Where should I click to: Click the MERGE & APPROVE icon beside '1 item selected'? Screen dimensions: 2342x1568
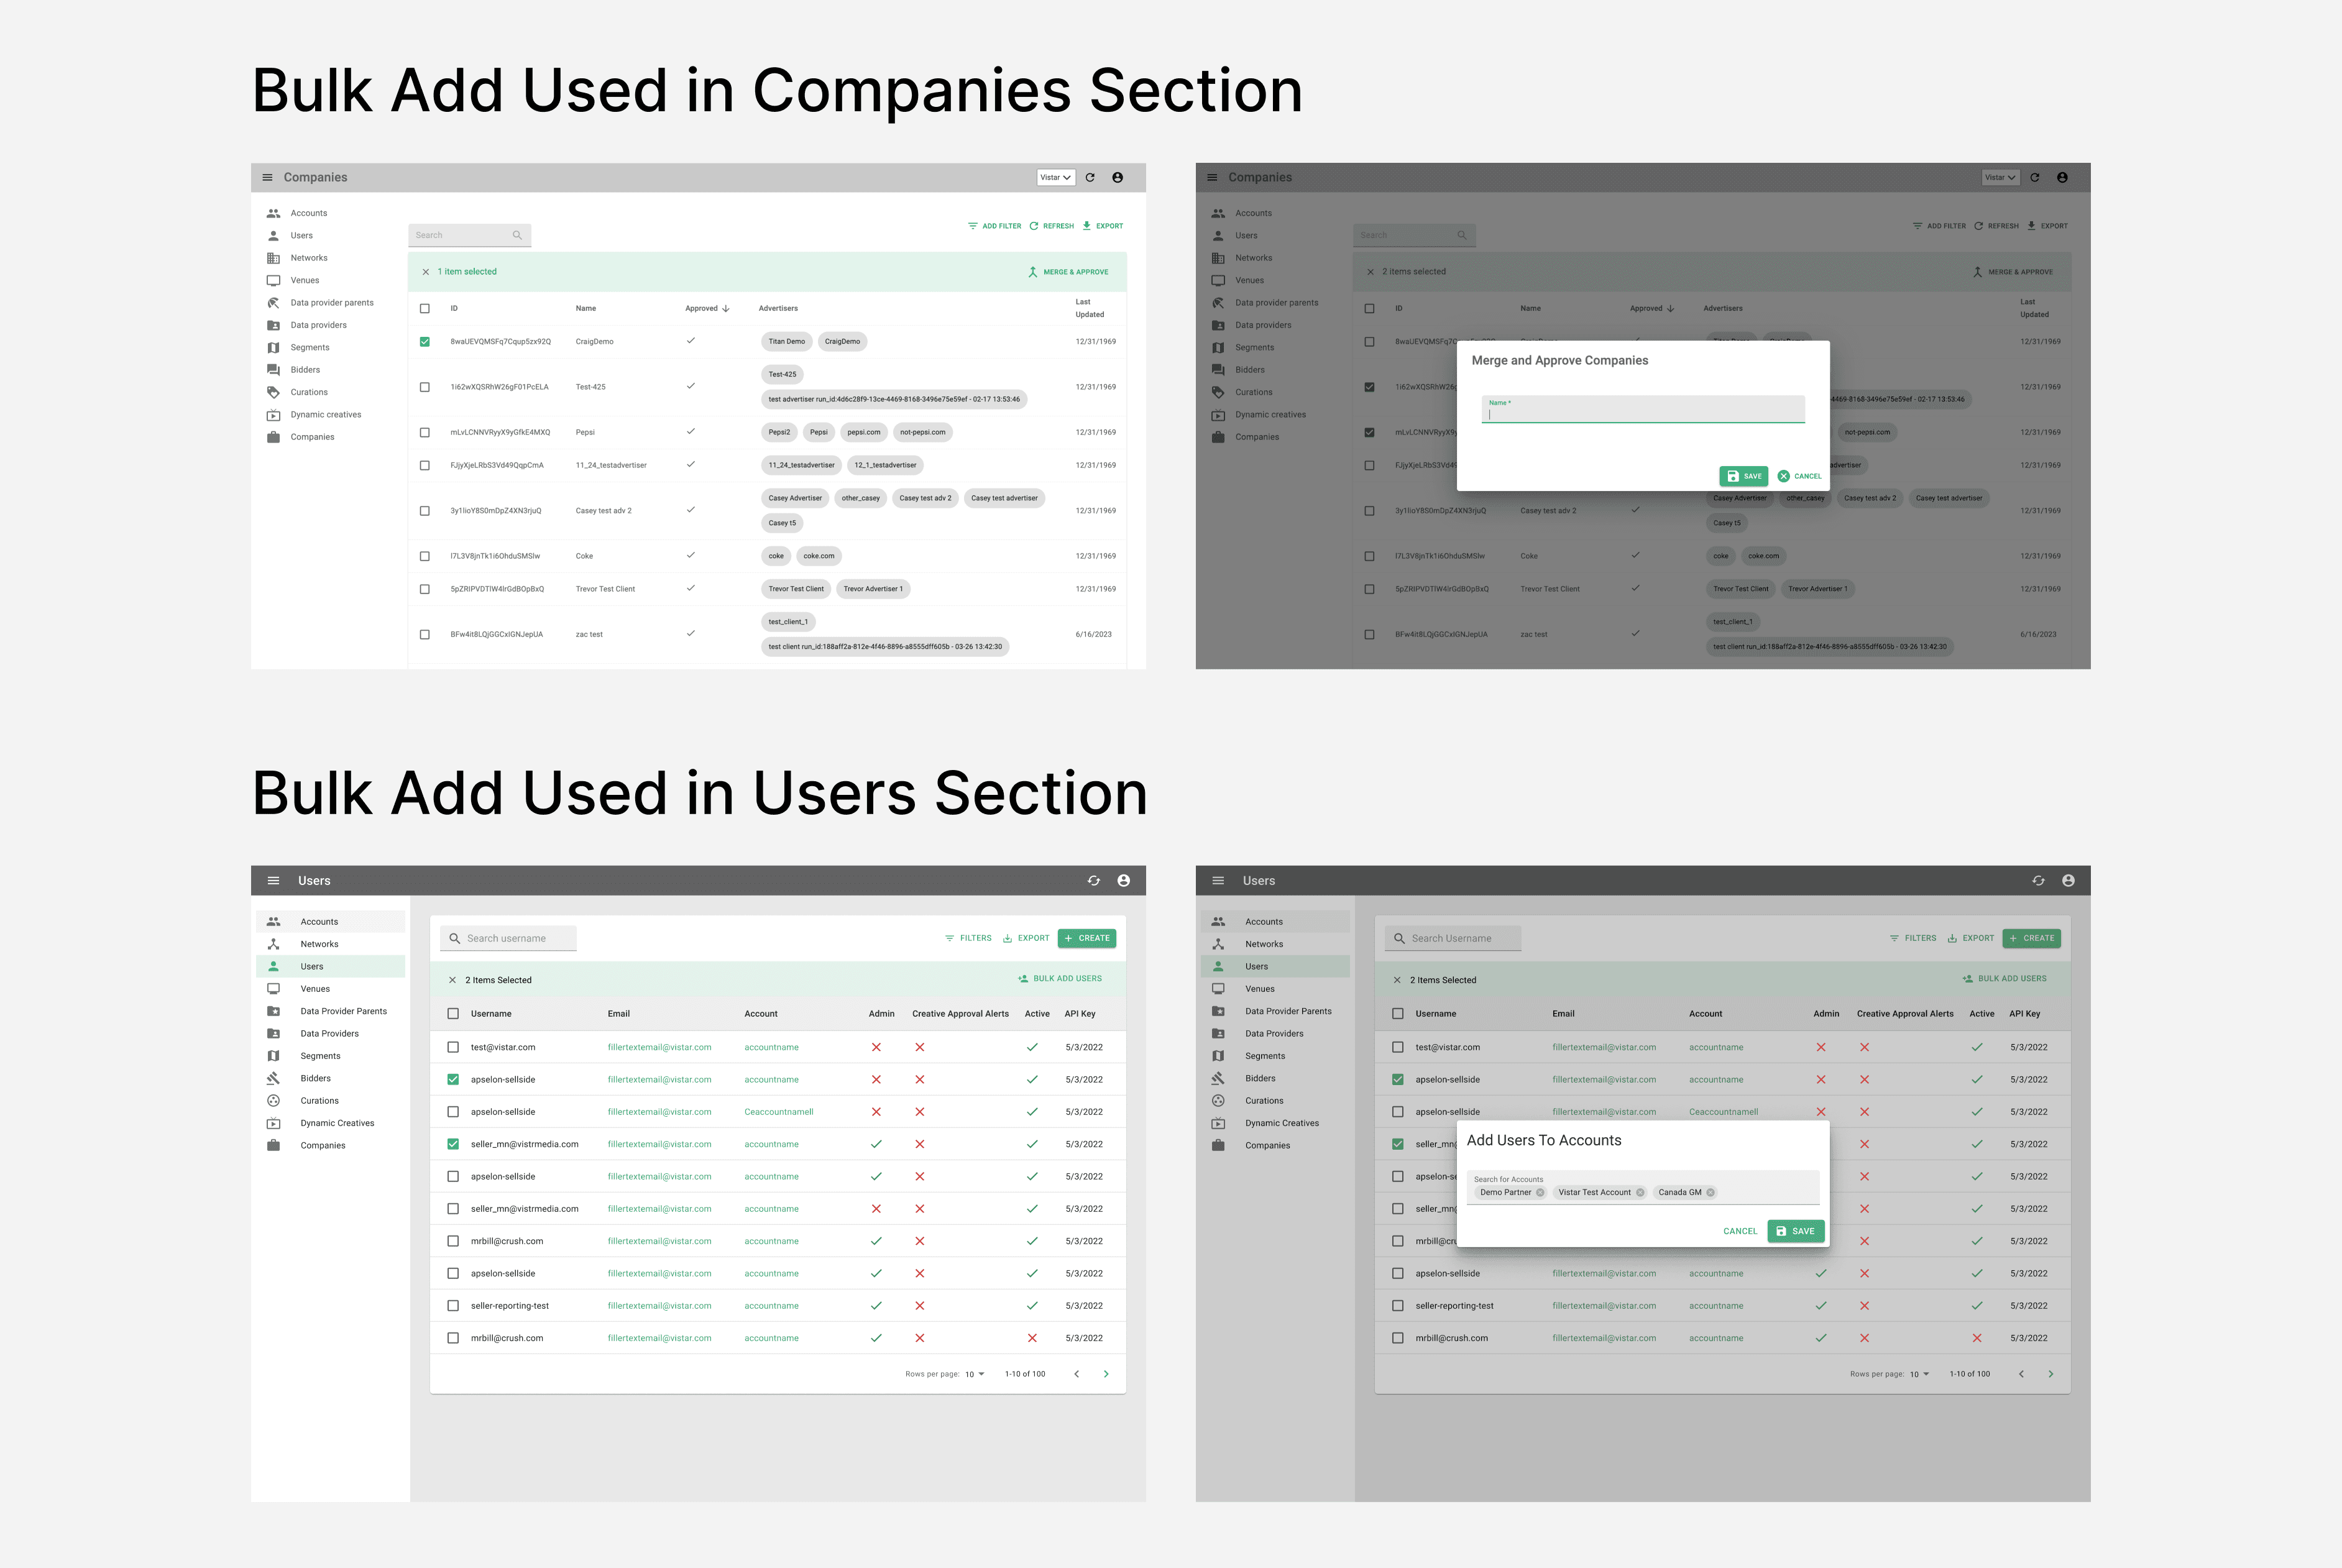(x=1033, y=272)
